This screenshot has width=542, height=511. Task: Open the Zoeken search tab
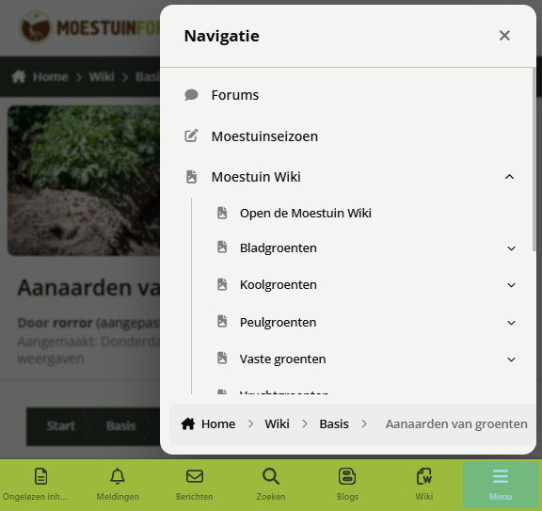pos(271,485)
